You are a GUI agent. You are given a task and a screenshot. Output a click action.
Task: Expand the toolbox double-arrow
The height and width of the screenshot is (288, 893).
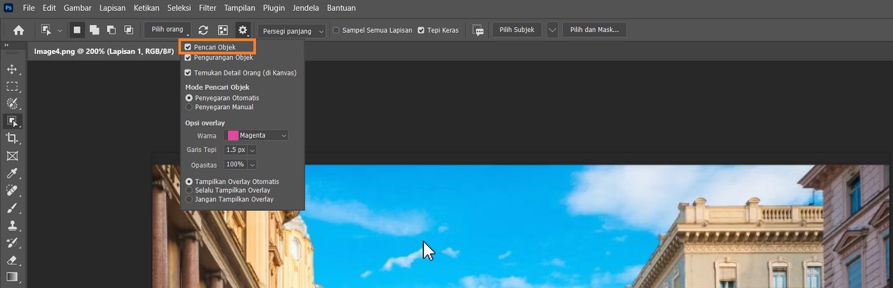[x=7, y=46]
